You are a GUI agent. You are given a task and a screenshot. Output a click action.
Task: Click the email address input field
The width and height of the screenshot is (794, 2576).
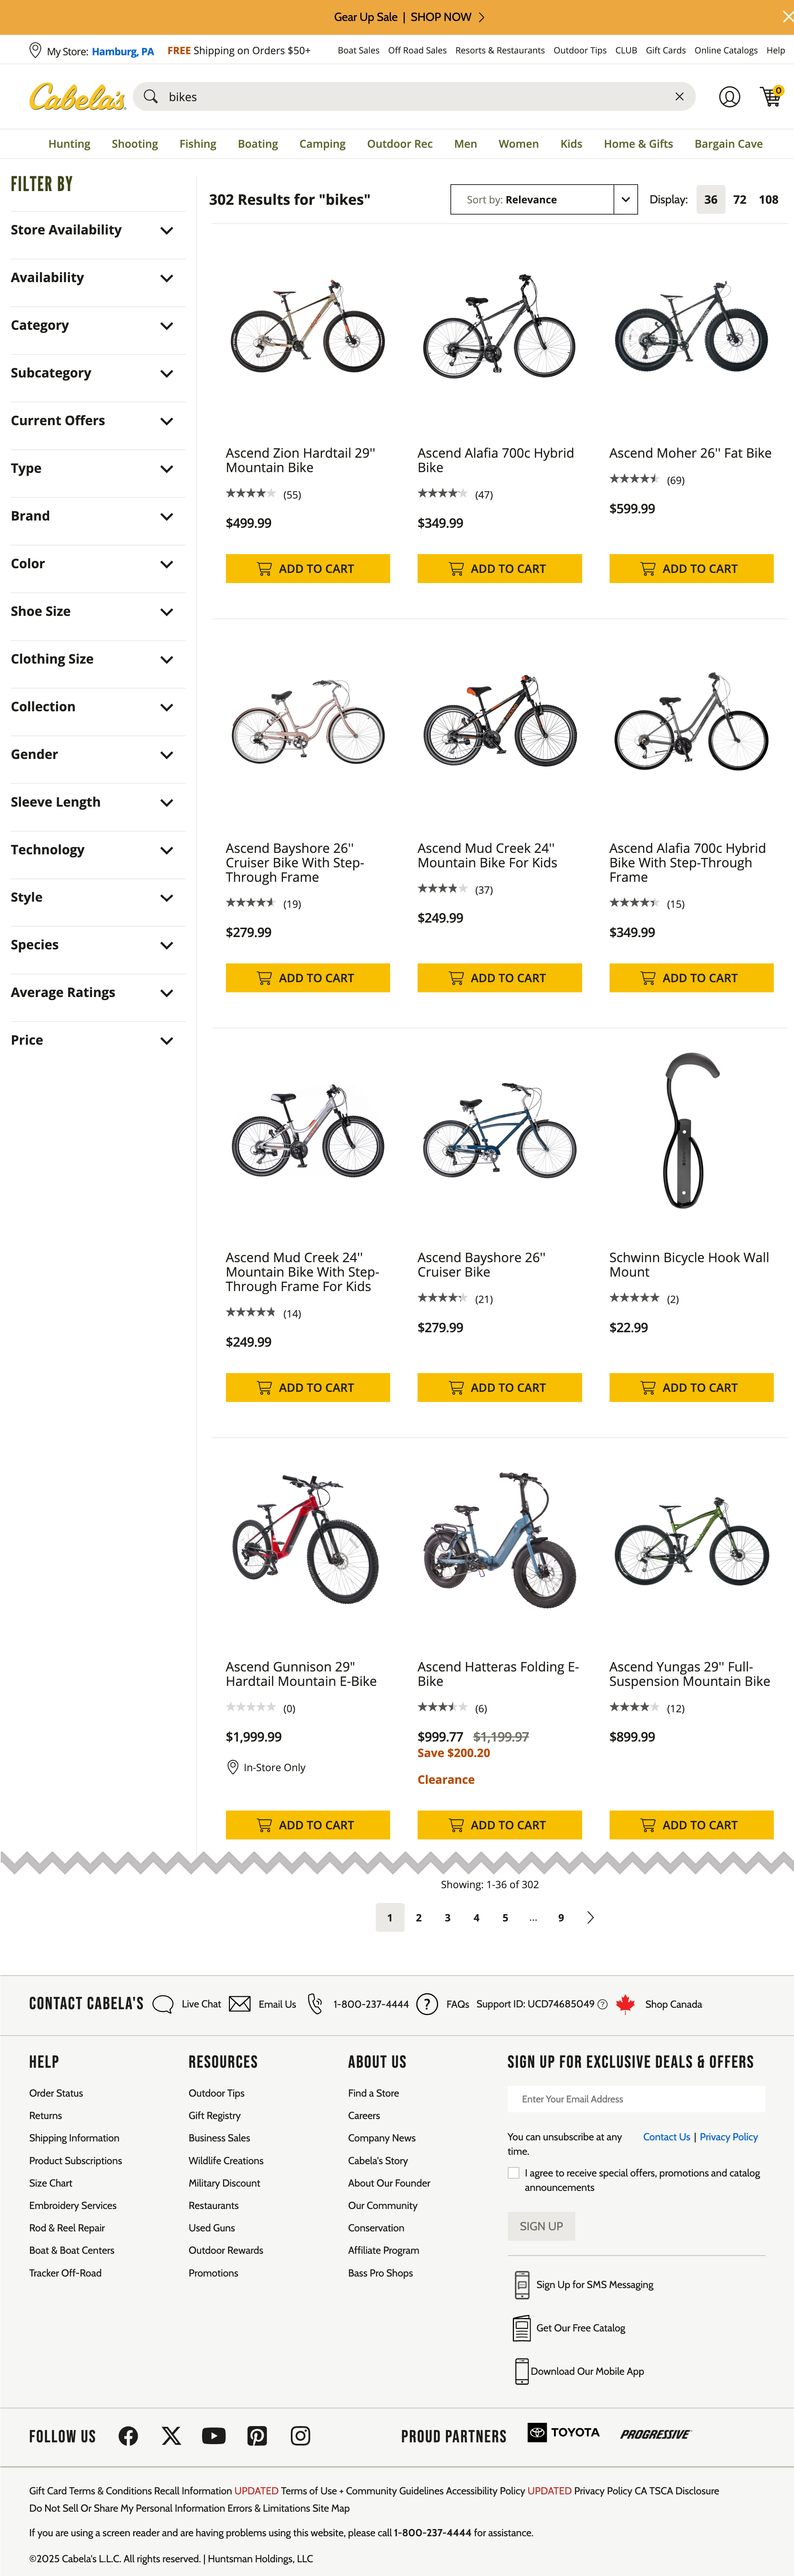click(636, 2098)
